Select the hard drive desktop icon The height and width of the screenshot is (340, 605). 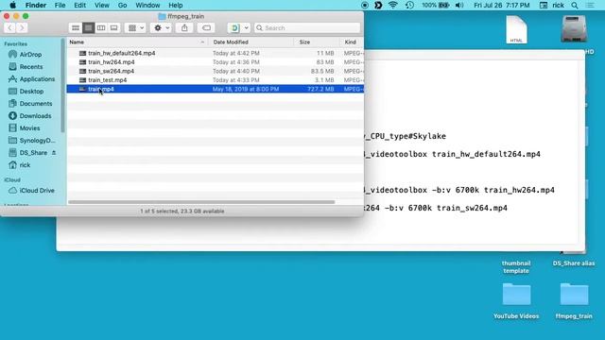click(x=574, y=29)
